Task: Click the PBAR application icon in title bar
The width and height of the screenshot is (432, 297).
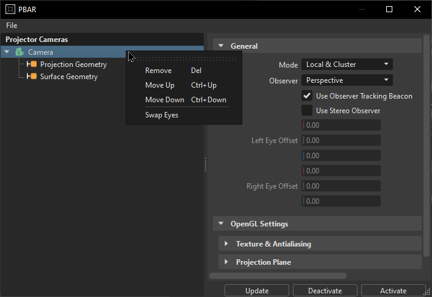Action: (10, 9)
